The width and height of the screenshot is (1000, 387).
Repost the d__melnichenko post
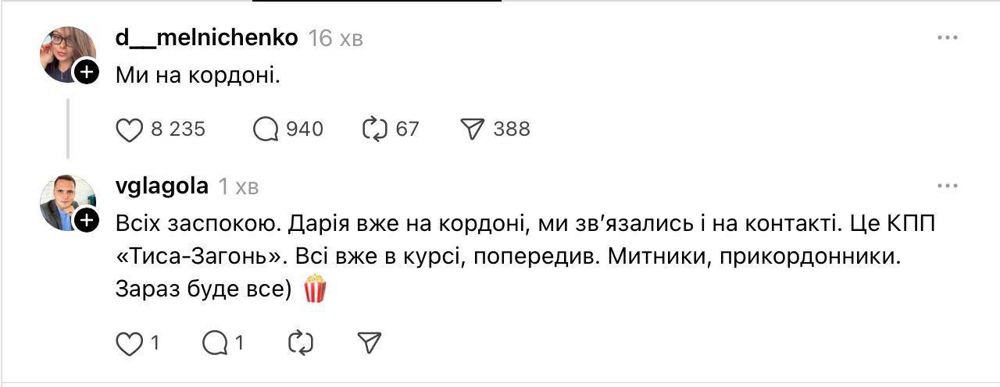pyautogui.click(x=375, y=129)
